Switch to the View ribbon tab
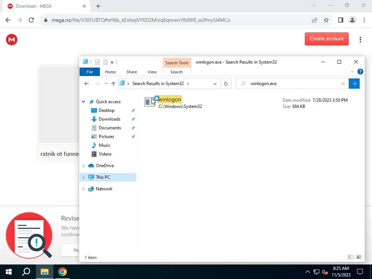372x279 pixels. pos(152,72)
